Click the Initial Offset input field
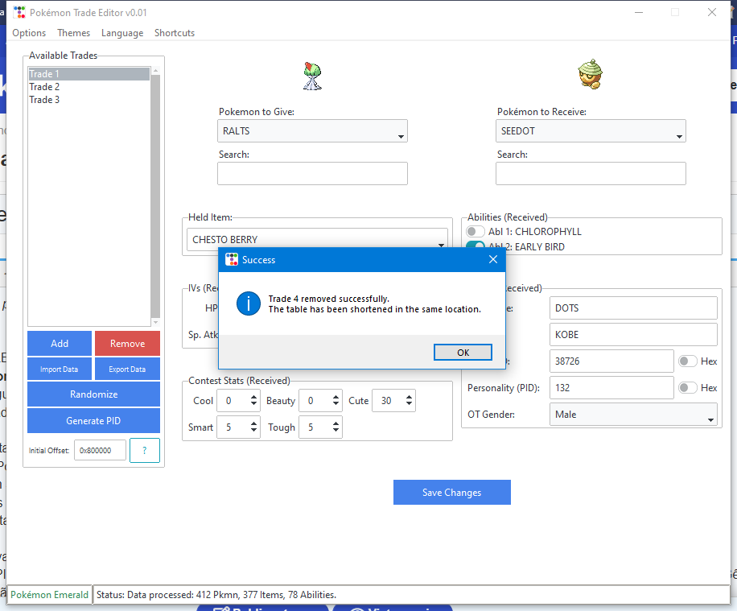 click(100, 451)
